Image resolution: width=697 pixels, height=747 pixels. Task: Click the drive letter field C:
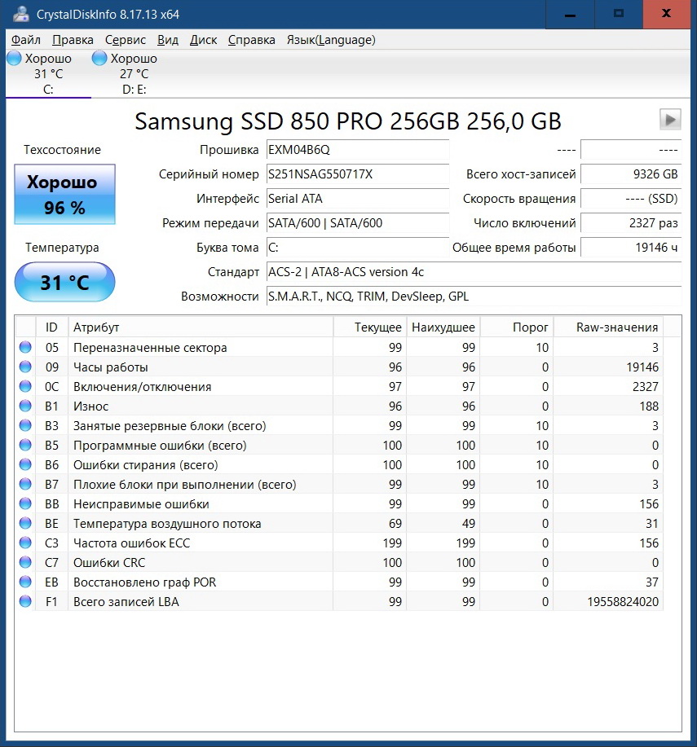(x=358, y=248)
